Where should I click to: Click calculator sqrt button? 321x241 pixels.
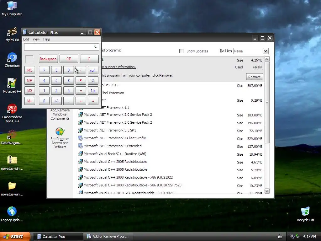93,70
